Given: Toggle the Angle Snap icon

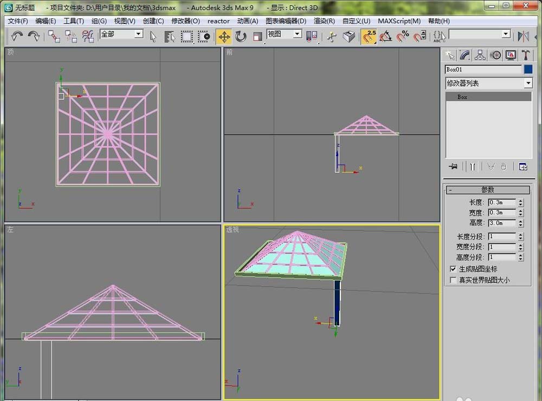Looking at the screenshot, I should tap(385, 36).
